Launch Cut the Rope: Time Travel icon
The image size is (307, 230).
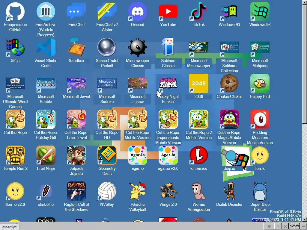(x=76, y=119)
